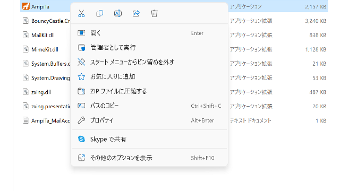Click the 2,157 KB size cell
This screenshot has height=191, width=340.
(316, 7)
